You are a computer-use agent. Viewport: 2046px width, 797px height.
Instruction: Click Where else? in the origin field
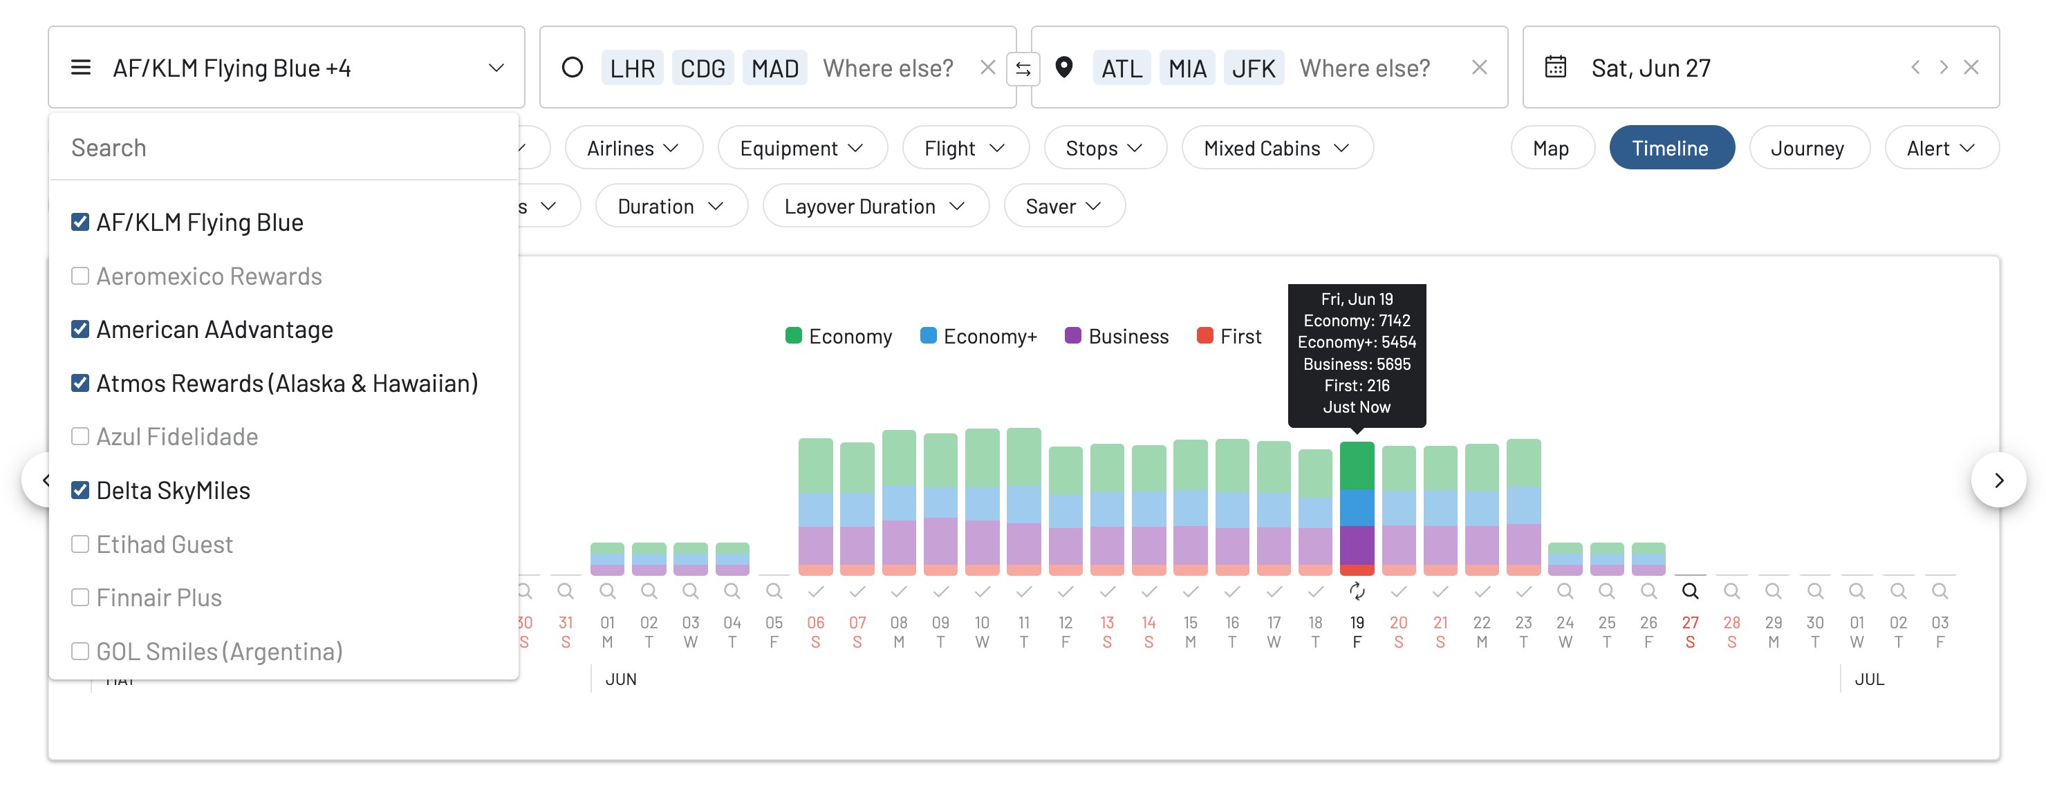point(889,68)
